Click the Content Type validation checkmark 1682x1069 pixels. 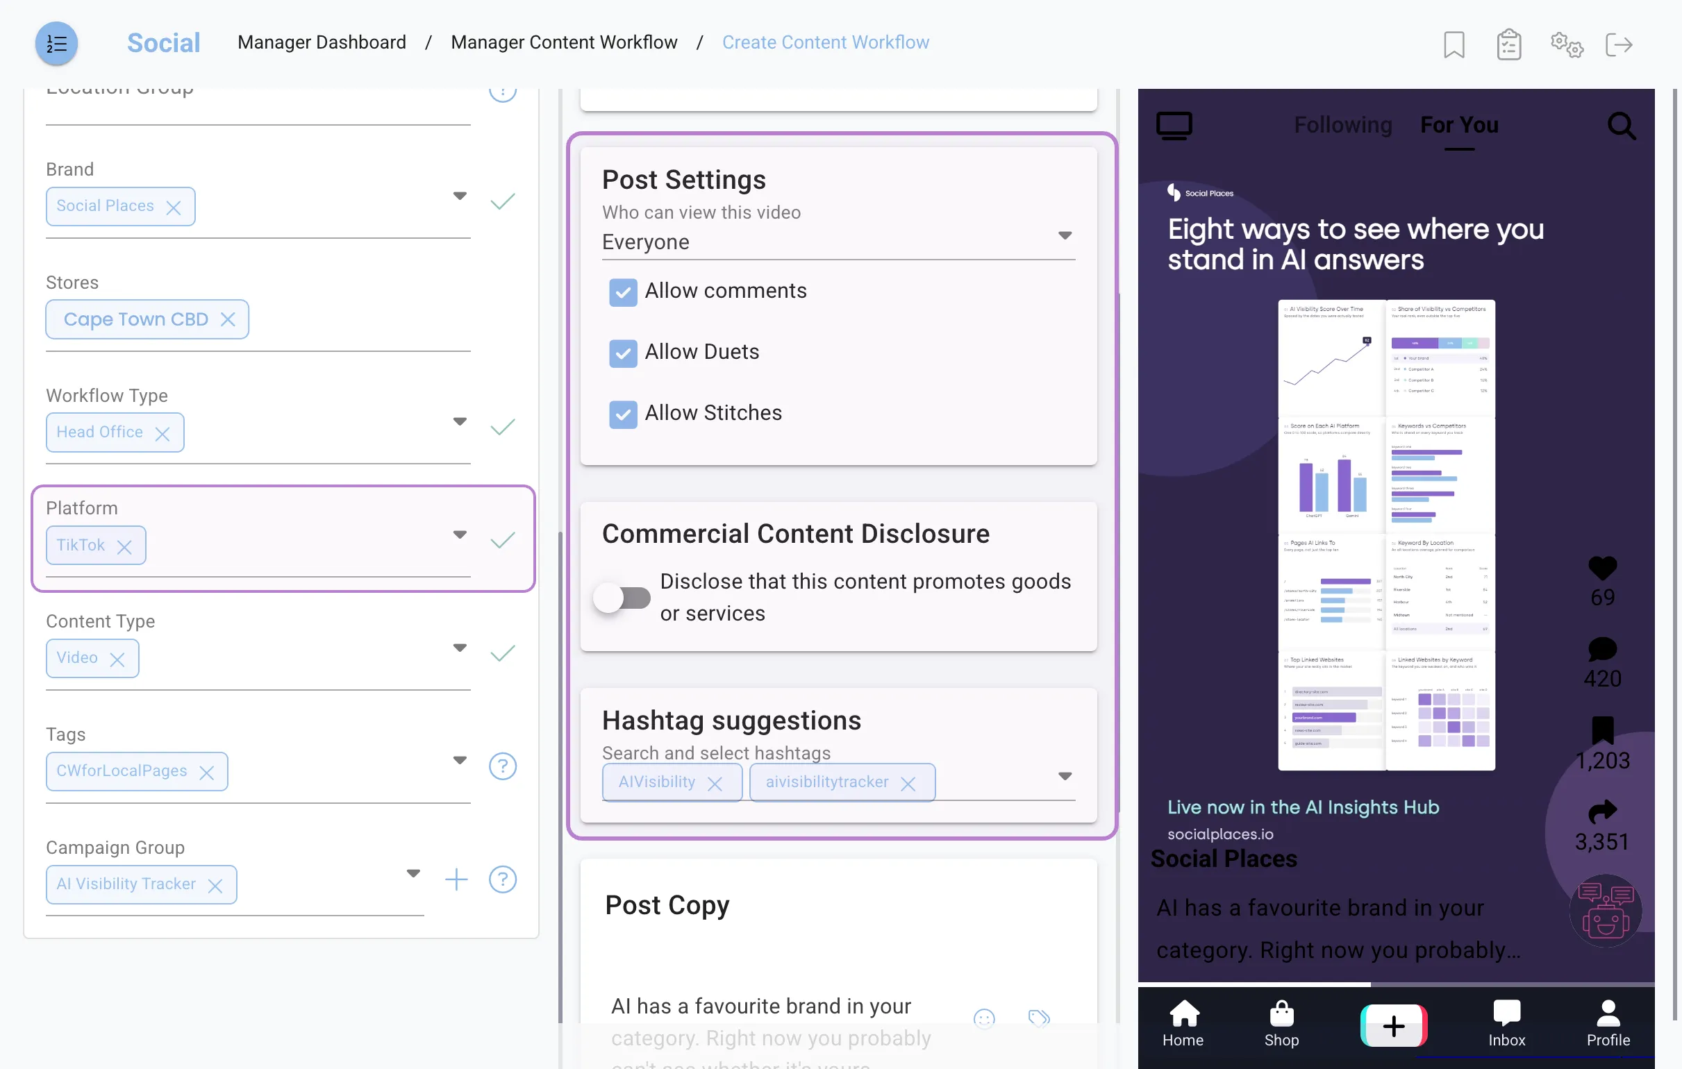[x=502, y=654]
